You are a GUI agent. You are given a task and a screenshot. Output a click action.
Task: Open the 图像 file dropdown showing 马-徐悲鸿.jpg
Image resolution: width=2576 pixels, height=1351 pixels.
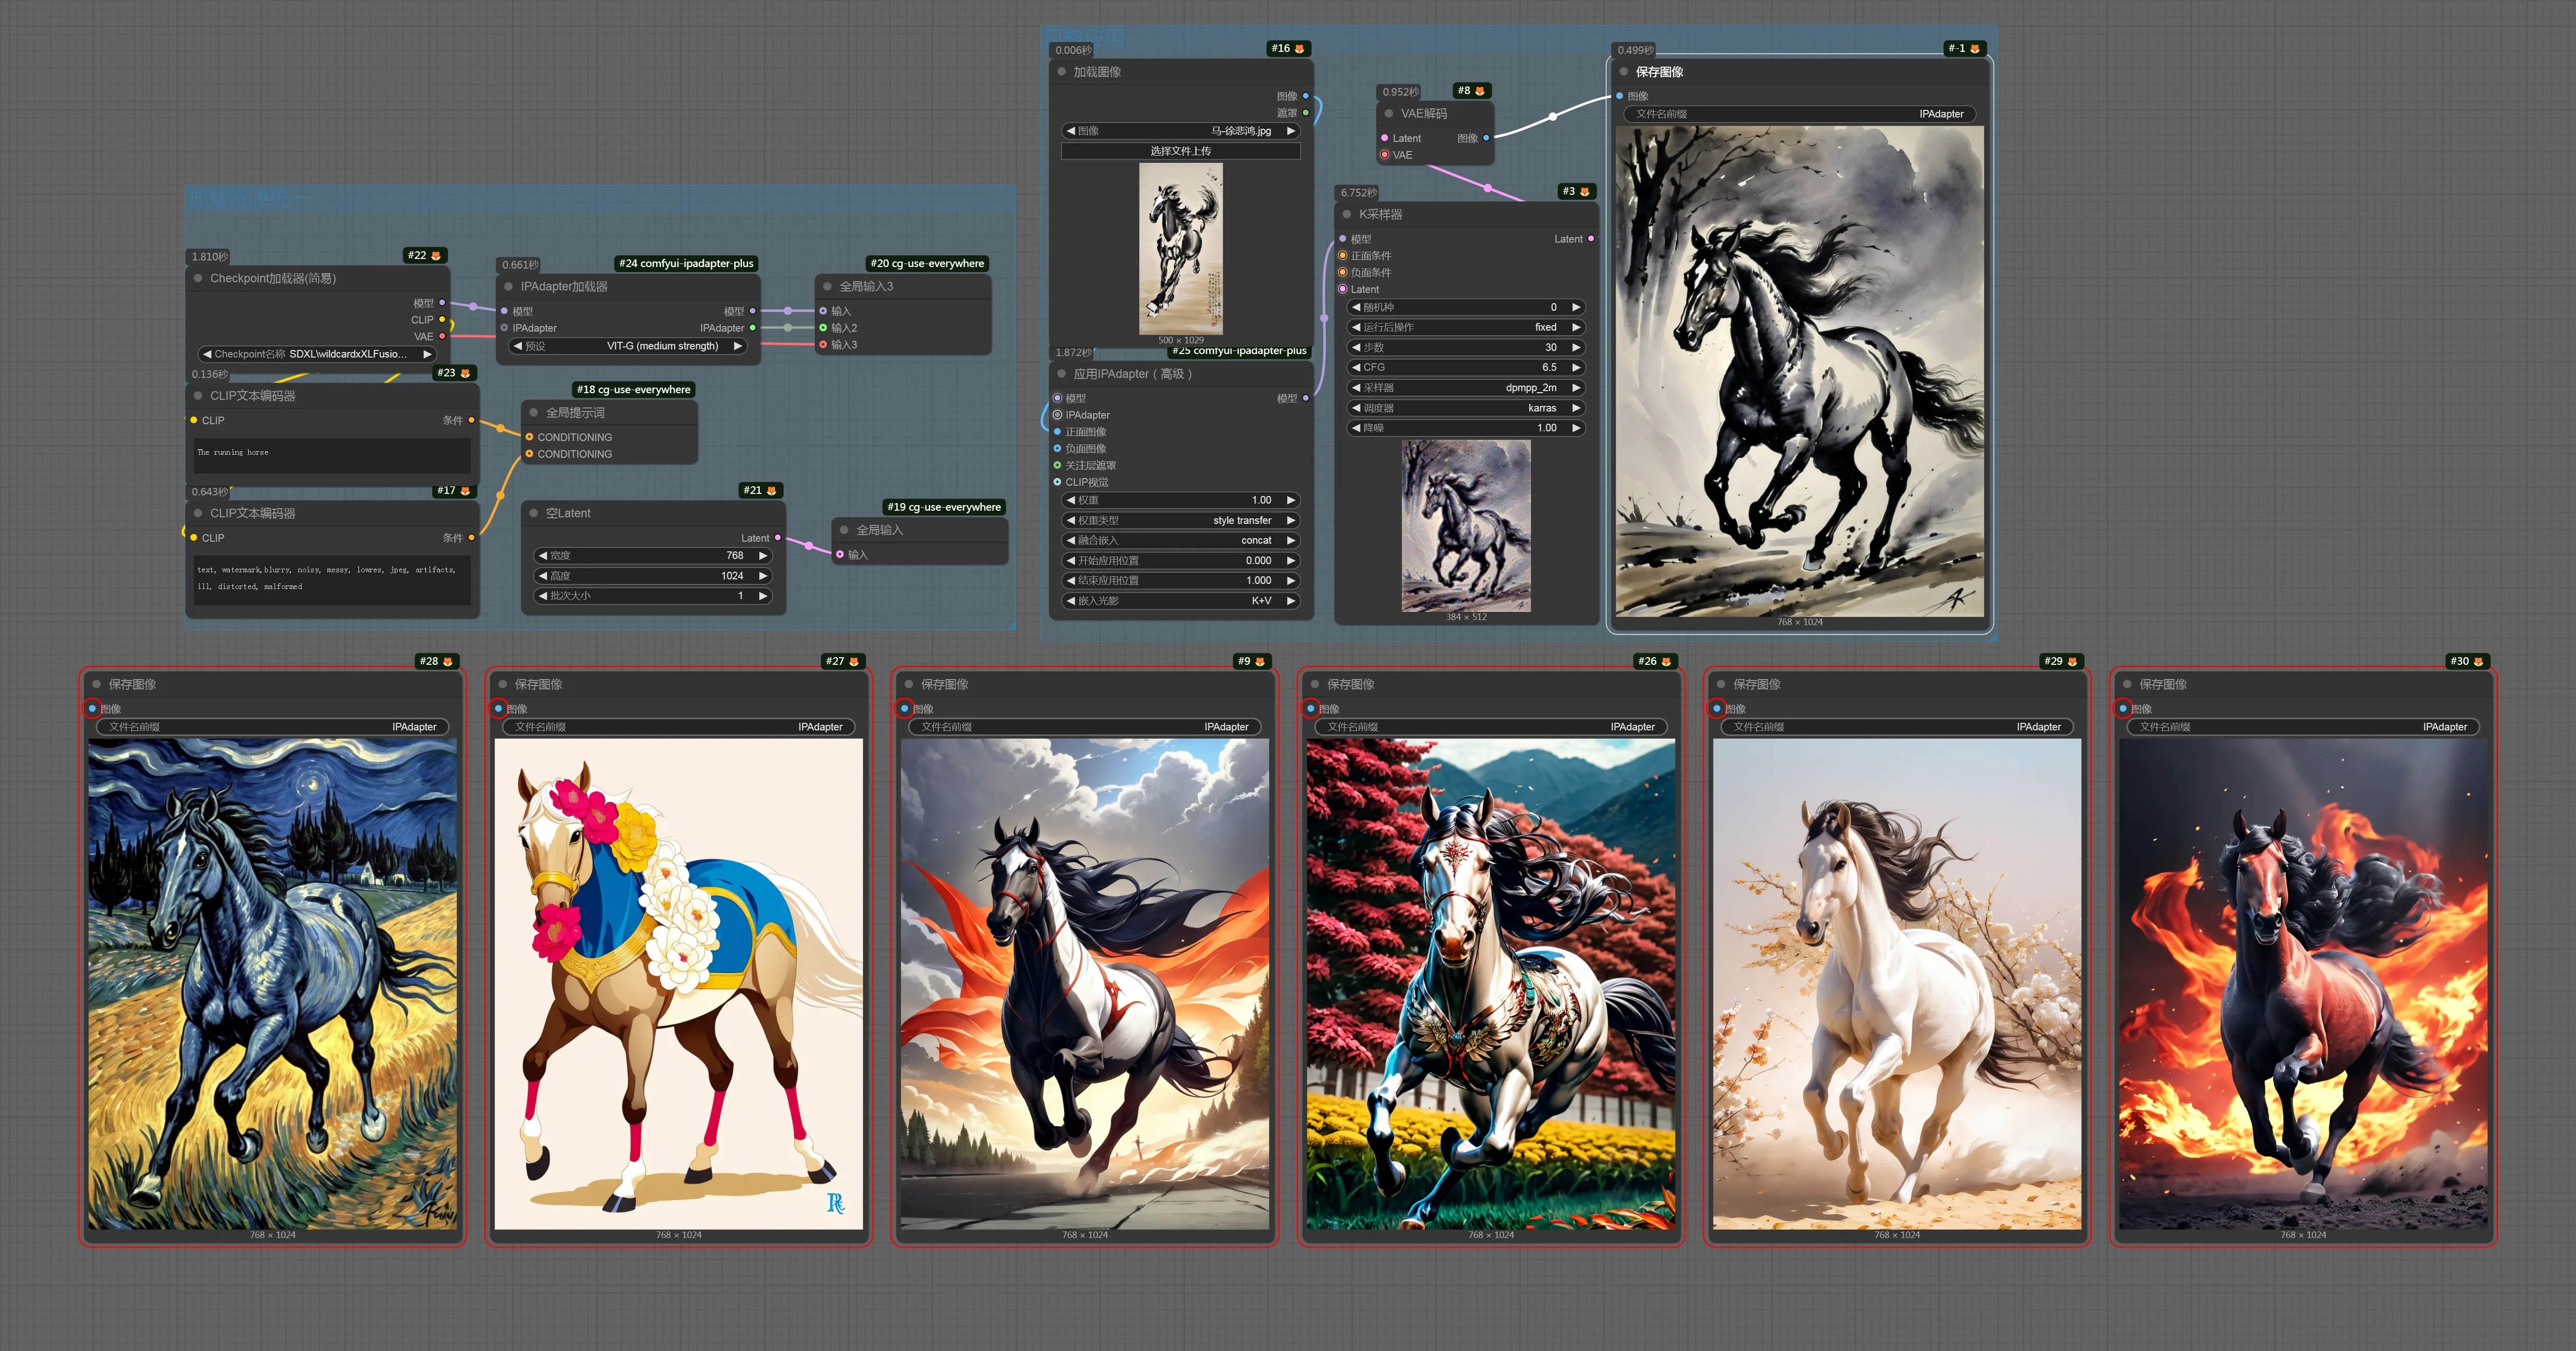coord(1181,131)
